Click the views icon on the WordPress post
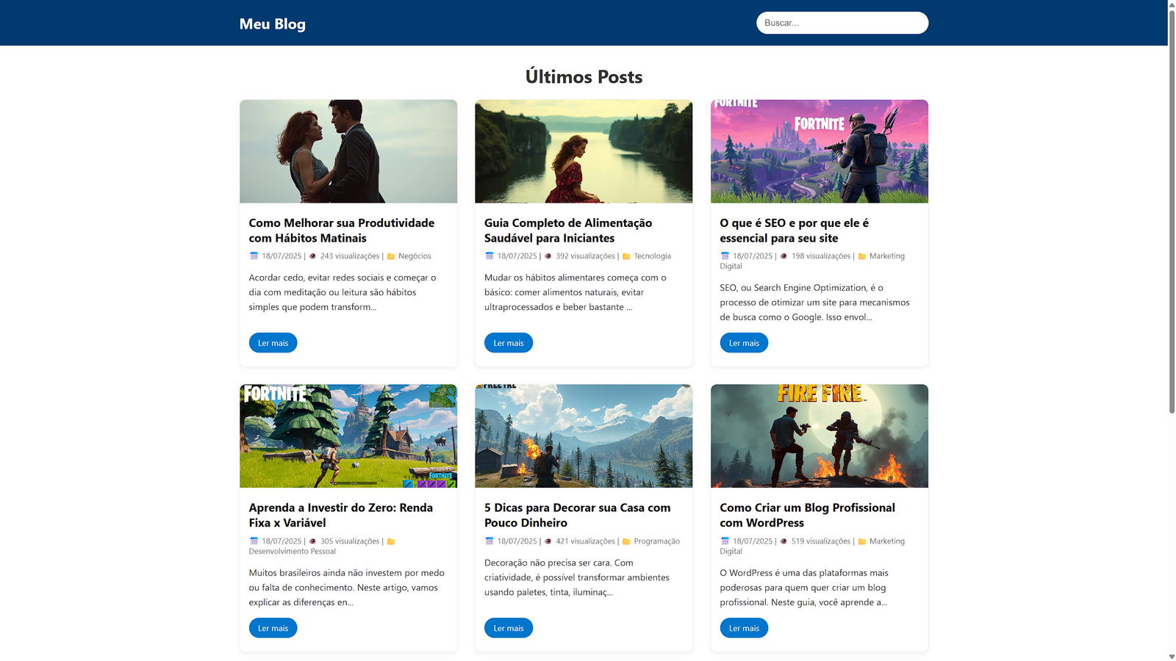This screenshot has height=661, width=1176. pos(784,541)
